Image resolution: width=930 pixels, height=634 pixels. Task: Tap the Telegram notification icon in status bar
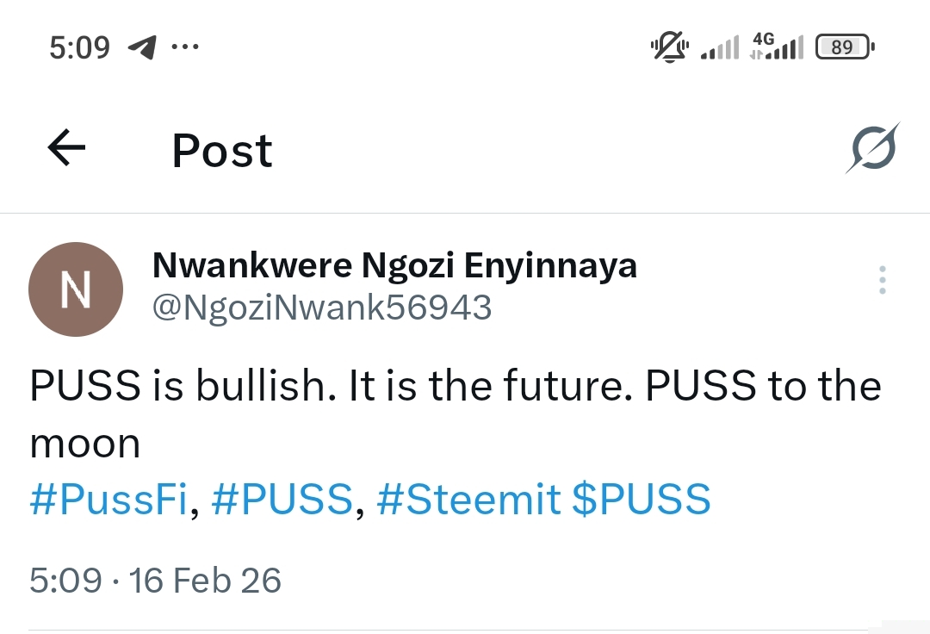point(141,47)
